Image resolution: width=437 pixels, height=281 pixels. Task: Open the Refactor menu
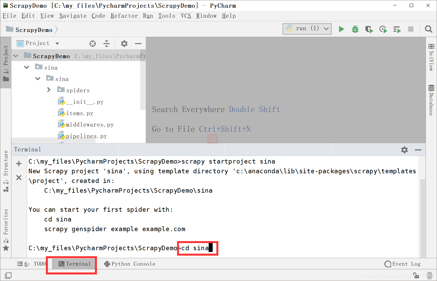coord(124,16)
